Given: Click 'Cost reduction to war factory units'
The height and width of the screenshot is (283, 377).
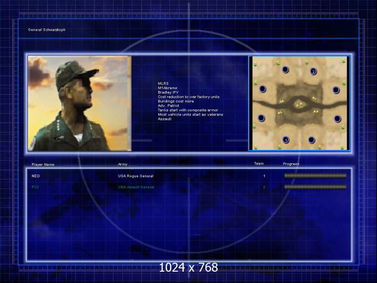Looking at the screenshot, I should tap(188, 97).
